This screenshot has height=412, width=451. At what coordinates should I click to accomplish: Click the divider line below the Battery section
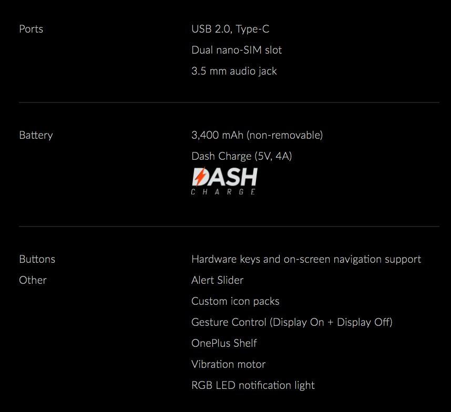pyautogui.click(x=229, y=226)
